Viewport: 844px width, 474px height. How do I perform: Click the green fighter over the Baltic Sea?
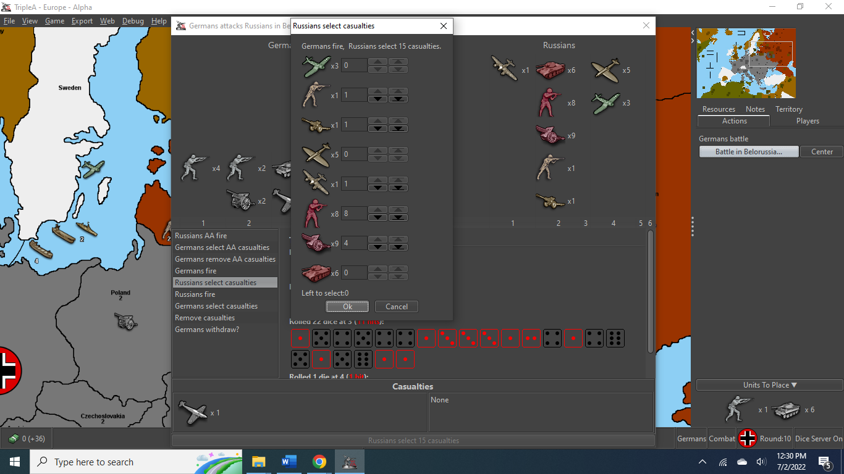tap(93, 167)
